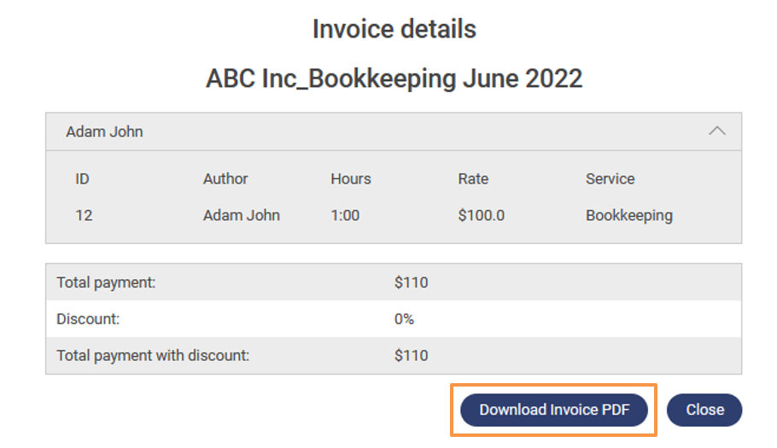This screenshot has width=777, height=448.
Task: Click the Rate column header
Action: (473, 179)
